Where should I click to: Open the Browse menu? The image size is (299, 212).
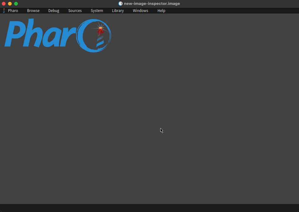tap(33, 11)
